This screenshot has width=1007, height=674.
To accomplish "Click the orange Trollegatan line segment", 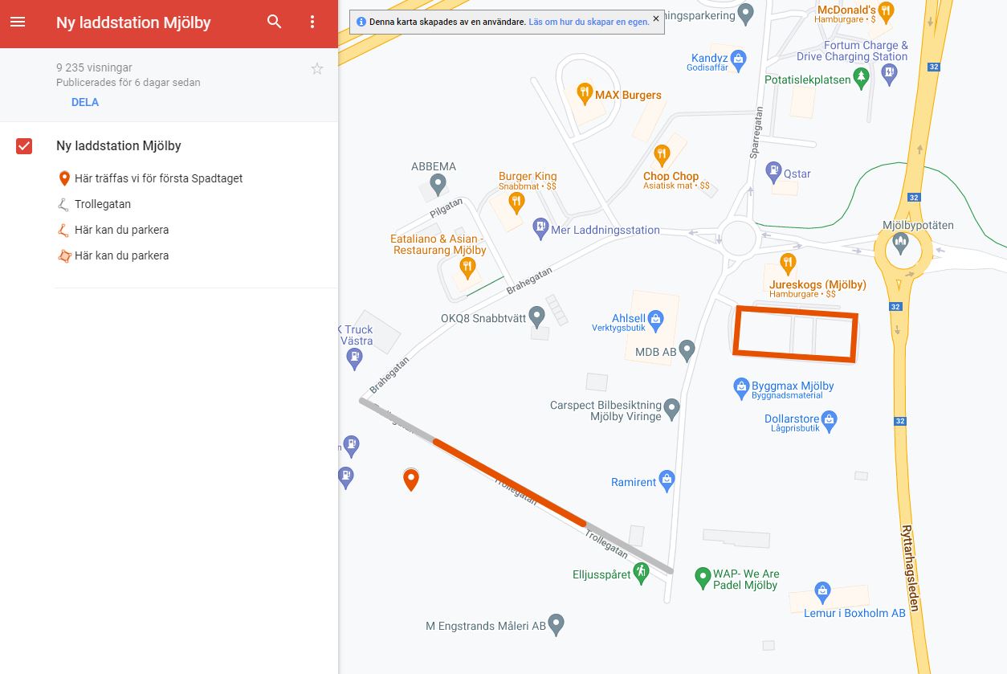I will [509, 482].
